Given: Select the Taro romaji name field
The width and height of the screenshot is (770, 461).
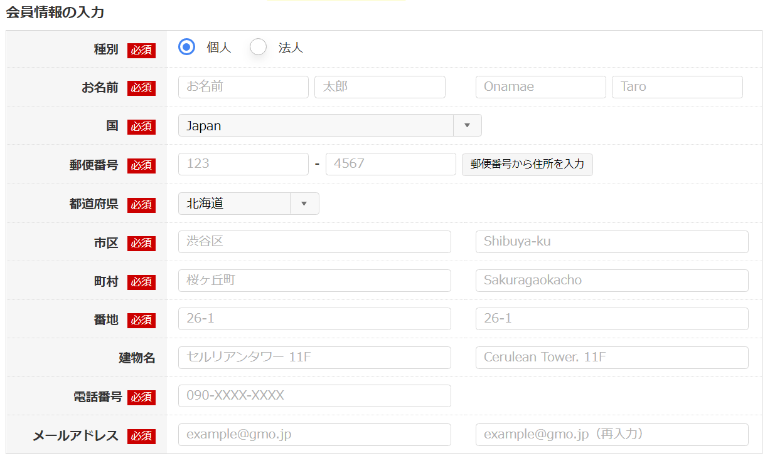Looking at the screenshot, I should click(x=677, y=87).
